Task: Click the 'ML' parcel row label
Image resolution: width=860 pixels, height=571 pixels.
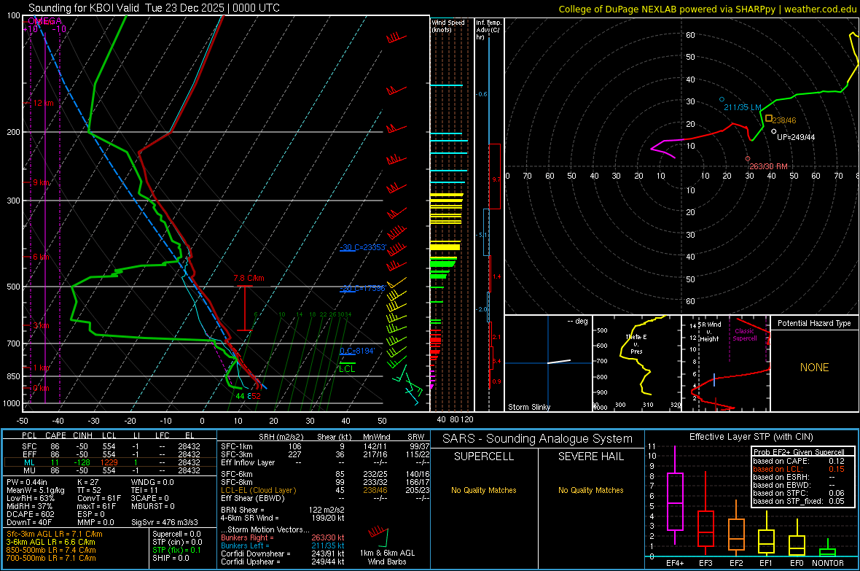Action: pos(29,462)
